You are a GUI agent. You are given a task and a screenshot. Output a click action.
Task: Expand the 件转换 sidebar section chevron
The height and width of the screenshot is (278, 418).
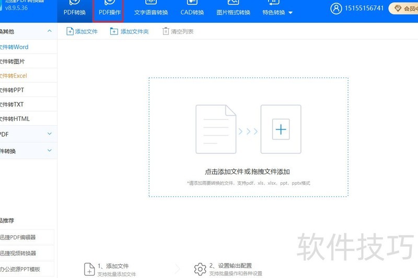[50, 151]
